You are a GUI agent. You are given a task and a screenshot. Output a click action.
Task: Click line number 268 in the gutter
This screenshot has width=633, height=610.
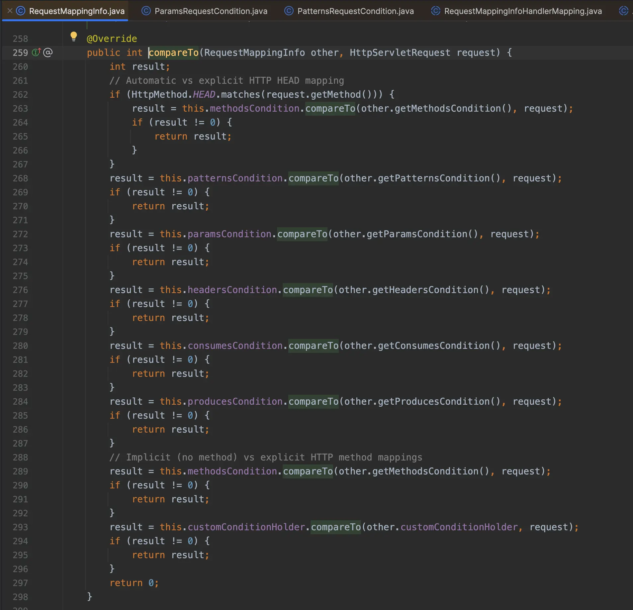click(20, 178)
